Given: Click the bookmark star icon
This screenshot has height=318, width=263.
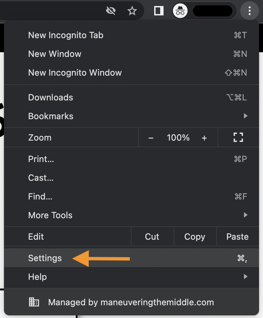Looking at the screenshot, I should [133, 11].
